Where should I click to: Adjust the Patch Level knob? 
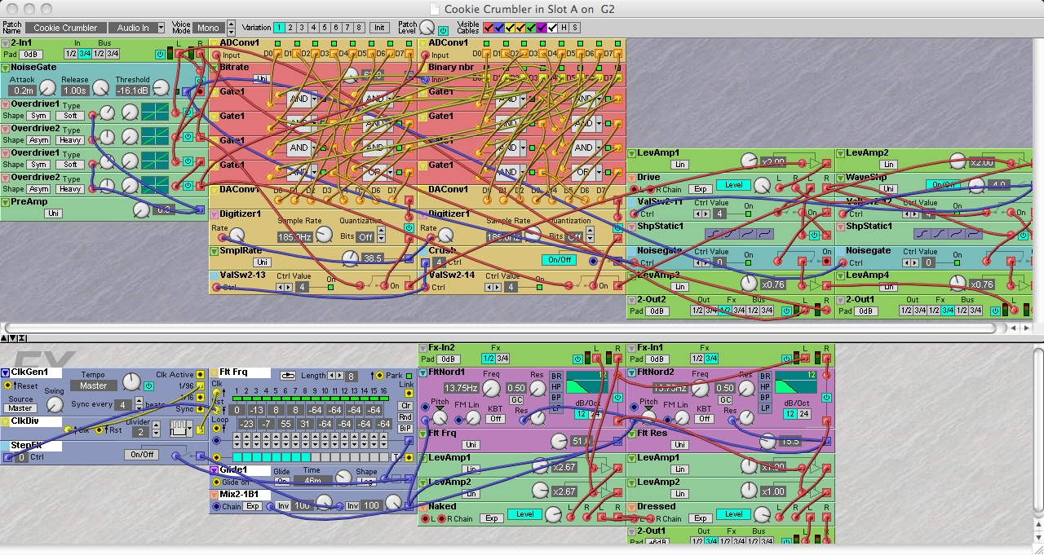tap(427, 28)
